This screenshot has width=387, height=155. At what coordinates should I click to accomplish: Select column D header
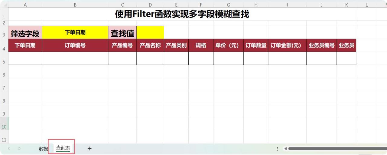click(150, 5)
